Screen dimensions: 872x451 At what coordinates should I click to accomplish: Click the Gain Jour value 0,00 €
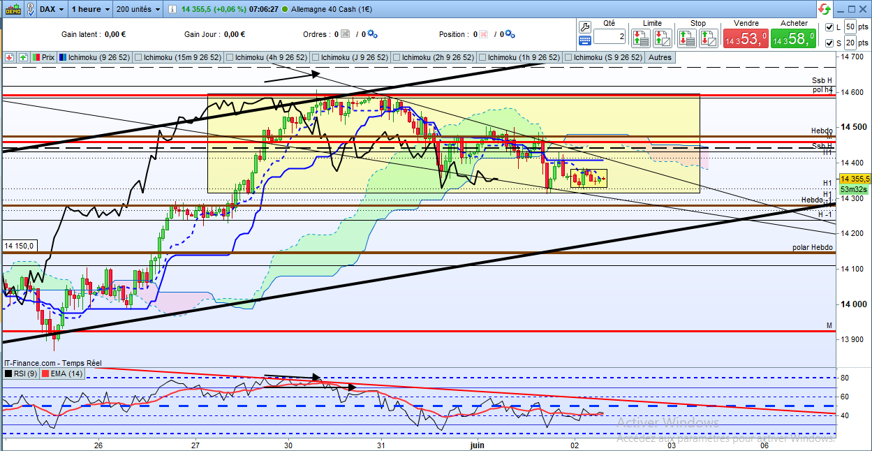(234, 34)
